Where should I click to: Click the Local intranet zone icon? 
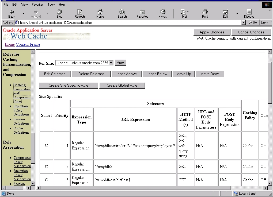(x=236, y=193)
